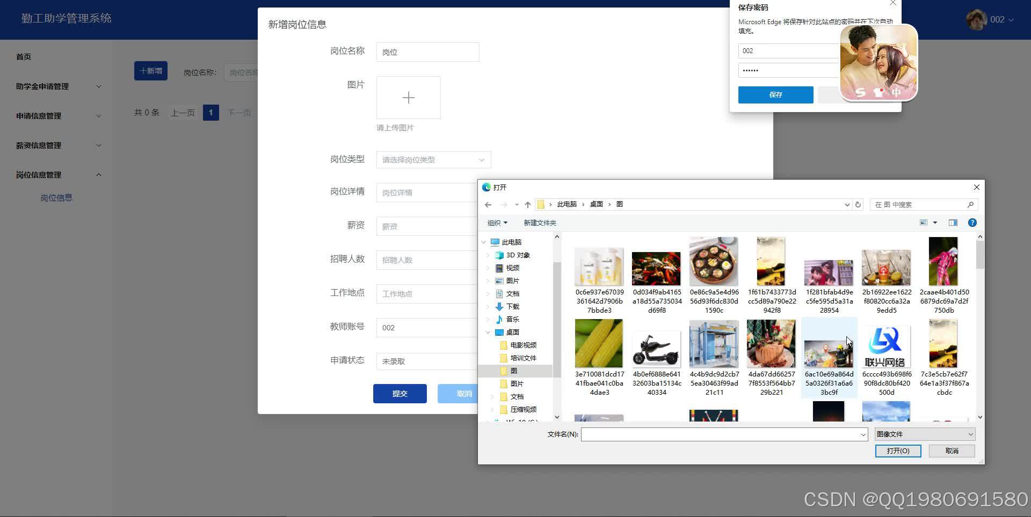Click the plus icon to upload 图片
1031x517 pixels.
pos(409,98)
